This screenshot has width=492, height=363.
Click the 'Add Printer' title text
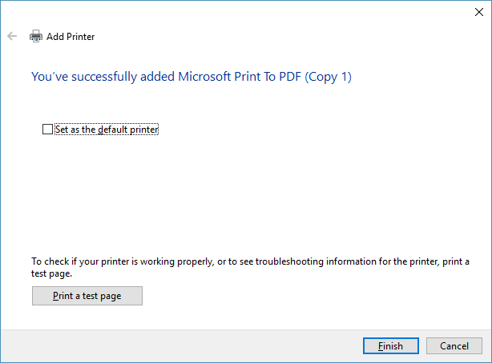(x=71, y=36)
